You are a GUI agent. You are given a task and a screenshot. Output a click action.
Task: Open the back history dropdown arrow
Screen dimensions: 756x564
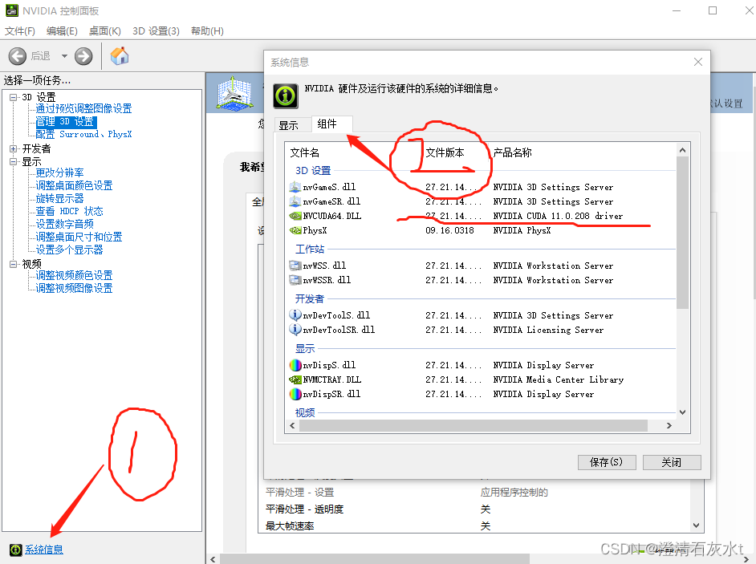coord(64,56)
